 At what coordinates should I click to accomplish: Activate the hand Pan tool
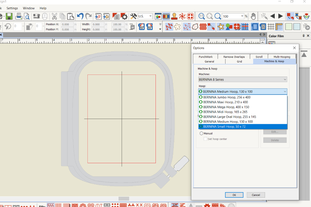tap(253, 16)
